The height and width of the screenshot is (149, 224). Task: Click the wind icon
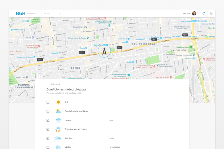click(x=57, y=139)
